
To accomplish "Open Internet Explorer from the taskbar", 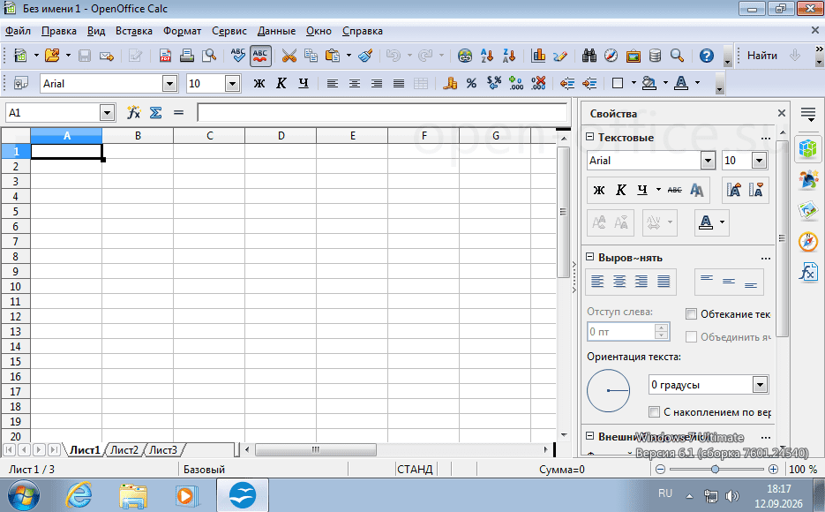I will 79,495.
